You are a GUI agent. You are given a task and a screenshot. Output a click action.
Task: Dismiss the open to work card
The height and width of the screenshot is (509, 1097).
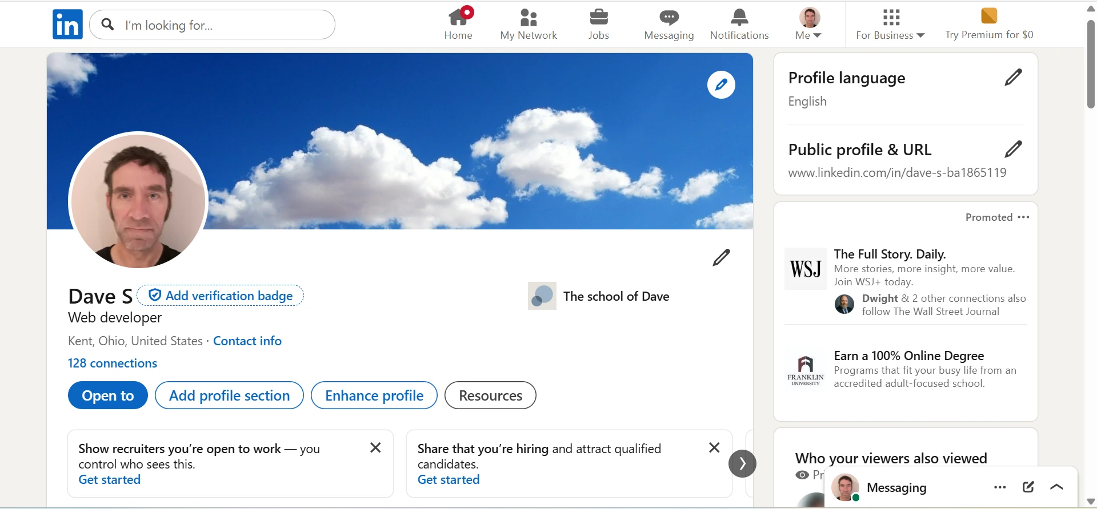click(x=375, y=447)
